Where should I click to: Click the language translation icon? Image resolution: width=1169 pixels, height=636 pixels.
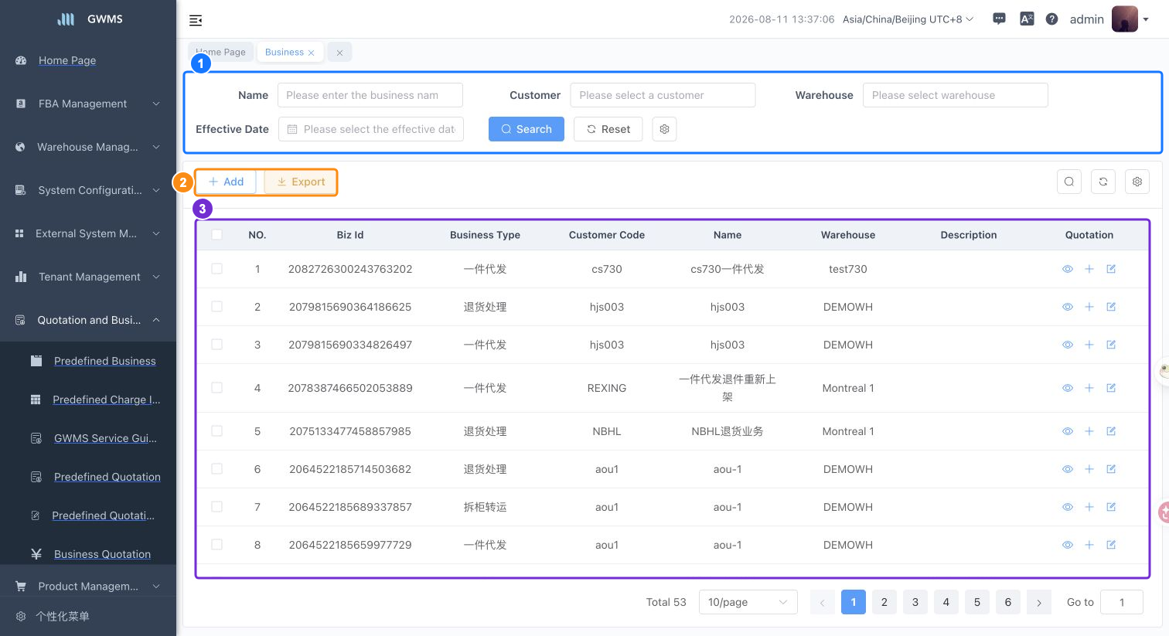(1027, 19)
